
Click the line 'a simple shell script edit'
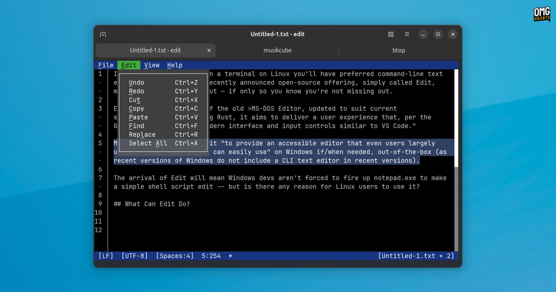pos(163,187)
